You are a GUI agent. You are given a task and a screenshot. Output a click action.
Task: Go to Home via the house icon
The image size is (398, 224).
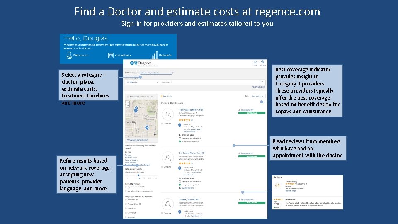tap(255, 62)
